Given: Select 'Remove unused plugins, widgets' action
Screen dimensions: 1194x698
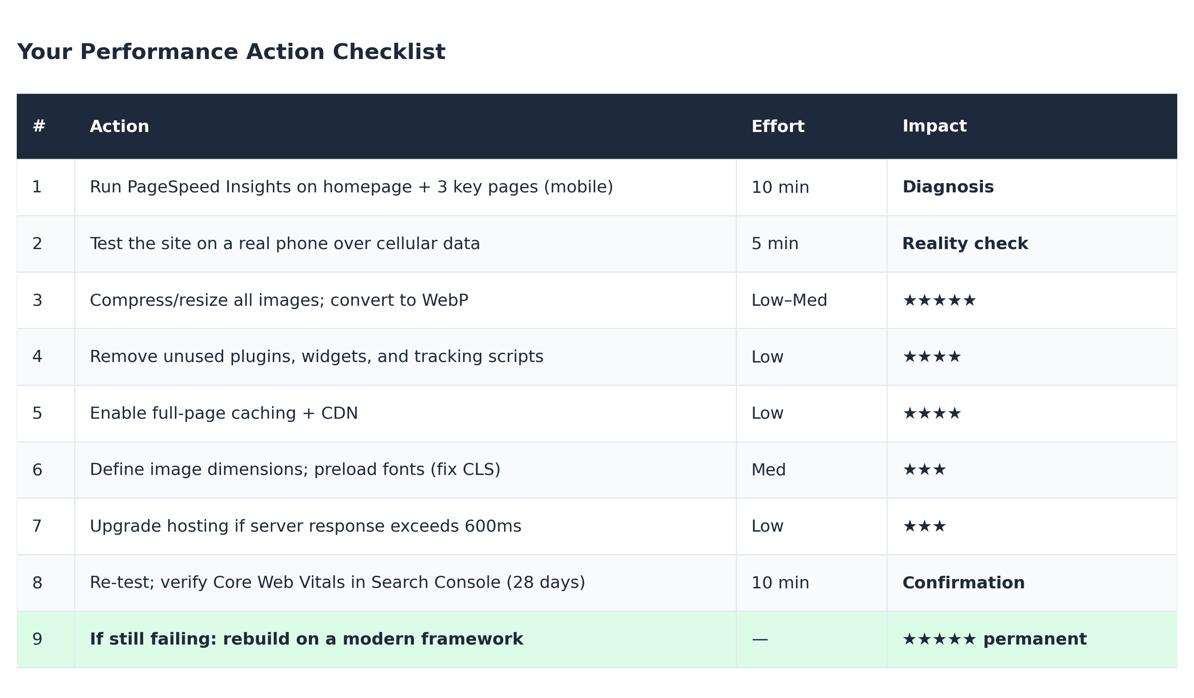Looking at the screenshot, I should click(x=317, y=357).
